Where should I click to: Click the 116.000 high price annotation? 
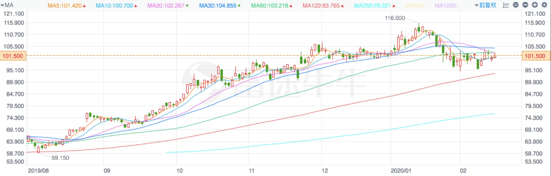click(395, 18)
